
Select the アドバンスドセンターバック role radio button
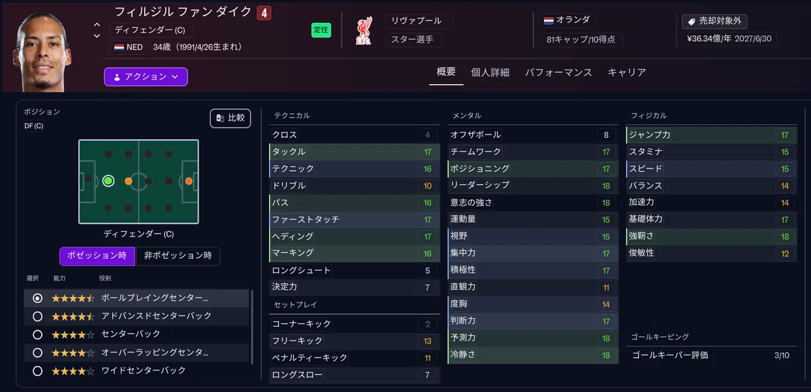(38, 316)
